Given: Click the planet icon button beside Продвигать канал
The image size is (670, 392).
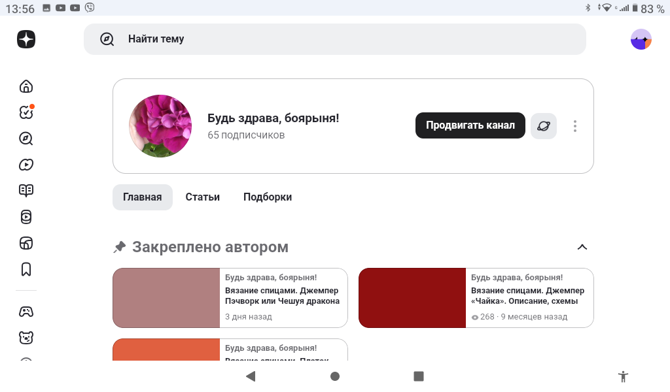Looking at the screenshot, I should click(544, 126).
